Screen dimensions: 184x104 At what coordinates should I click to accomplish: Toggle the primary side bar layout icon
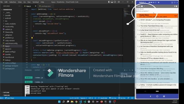(x=109, y=2)
